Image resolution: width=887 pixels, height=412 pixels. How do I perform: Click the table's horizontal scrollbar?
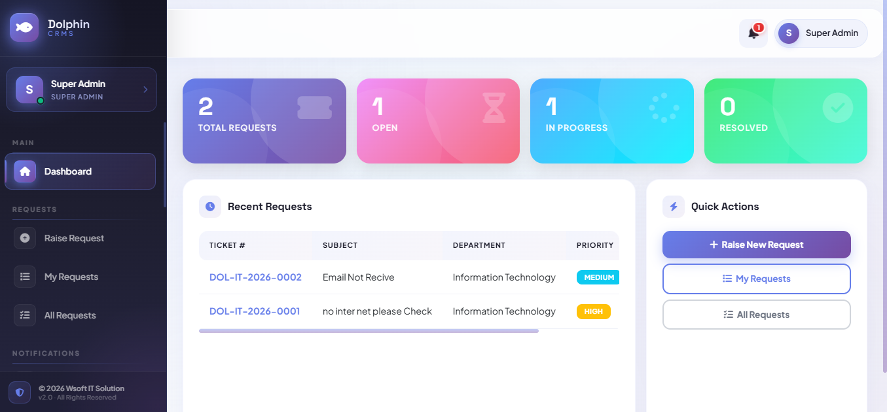pyautogui.click(x=369, y=331)
